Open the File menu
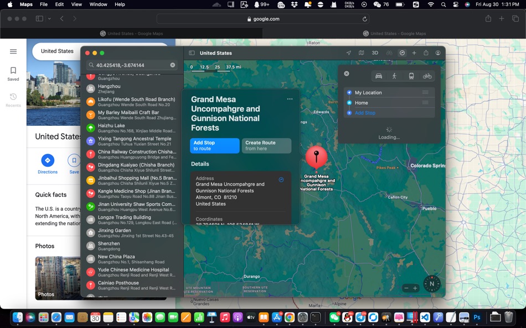 (x=44, y=4)
